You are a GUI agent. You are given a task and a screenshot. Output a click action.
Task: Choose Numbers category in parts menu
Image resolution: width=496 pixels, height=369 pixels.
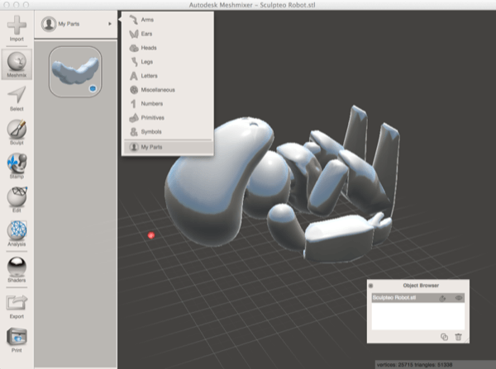(x=168, y=104)
